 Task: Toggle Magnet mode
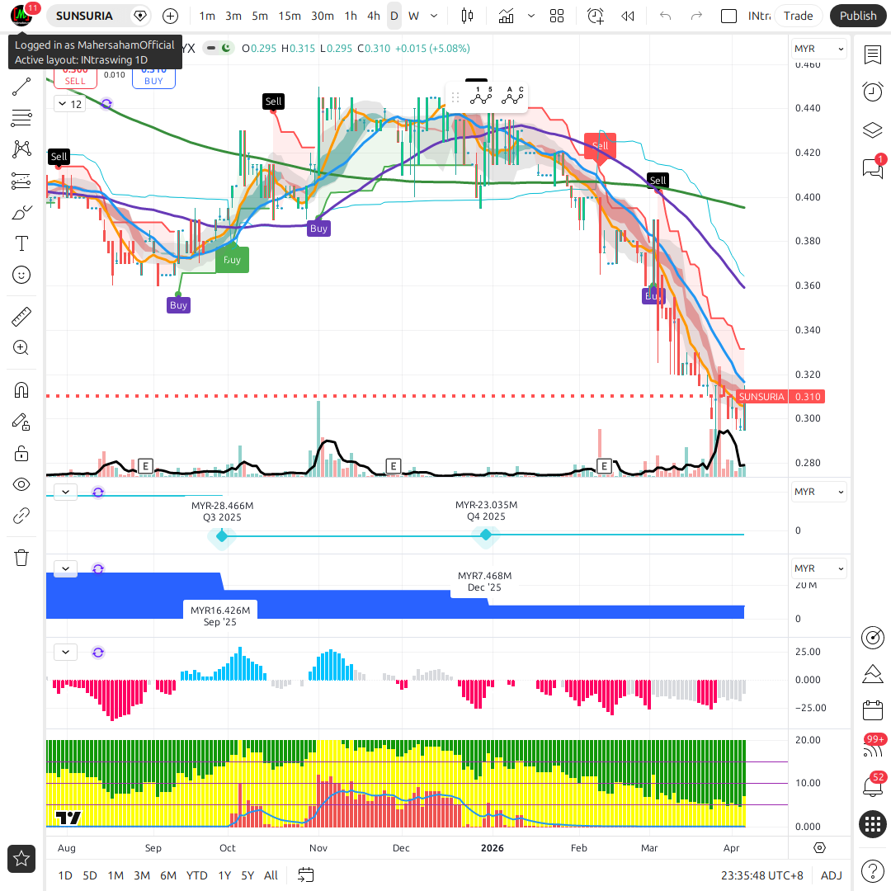pos(21,390)
